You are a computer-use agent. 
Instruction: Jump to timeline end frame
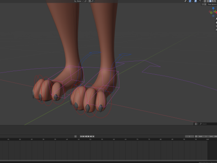93,136
